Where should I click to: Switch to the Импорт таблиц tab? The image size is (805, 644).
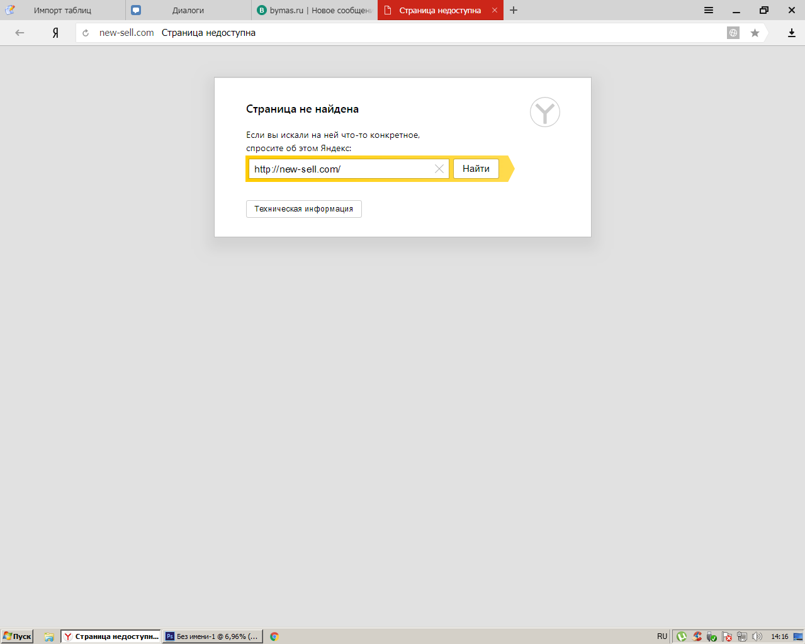(62, 10)
